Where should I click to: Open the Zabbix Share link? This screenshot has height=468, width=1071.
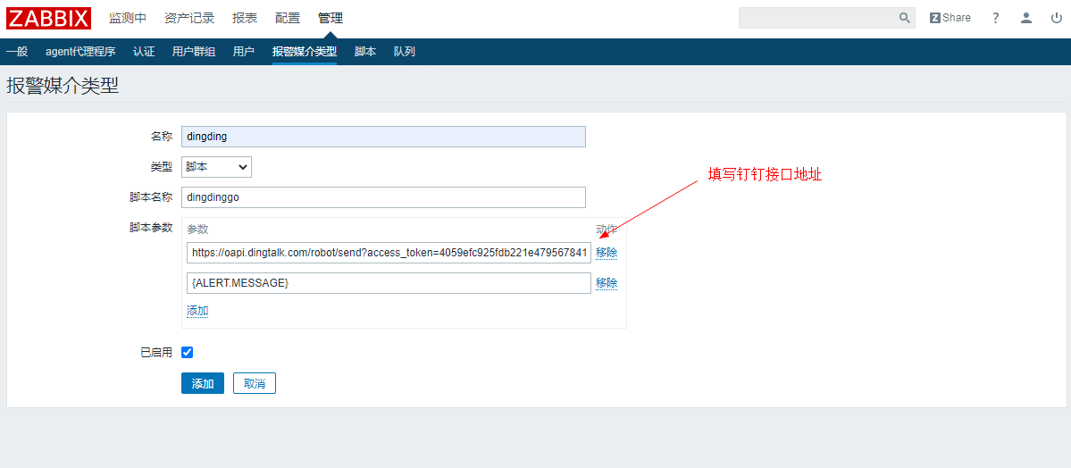950,18
